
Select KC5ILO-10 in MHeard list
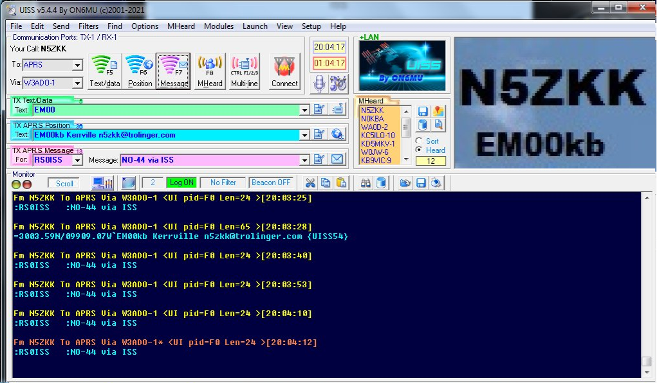point(378,135)
